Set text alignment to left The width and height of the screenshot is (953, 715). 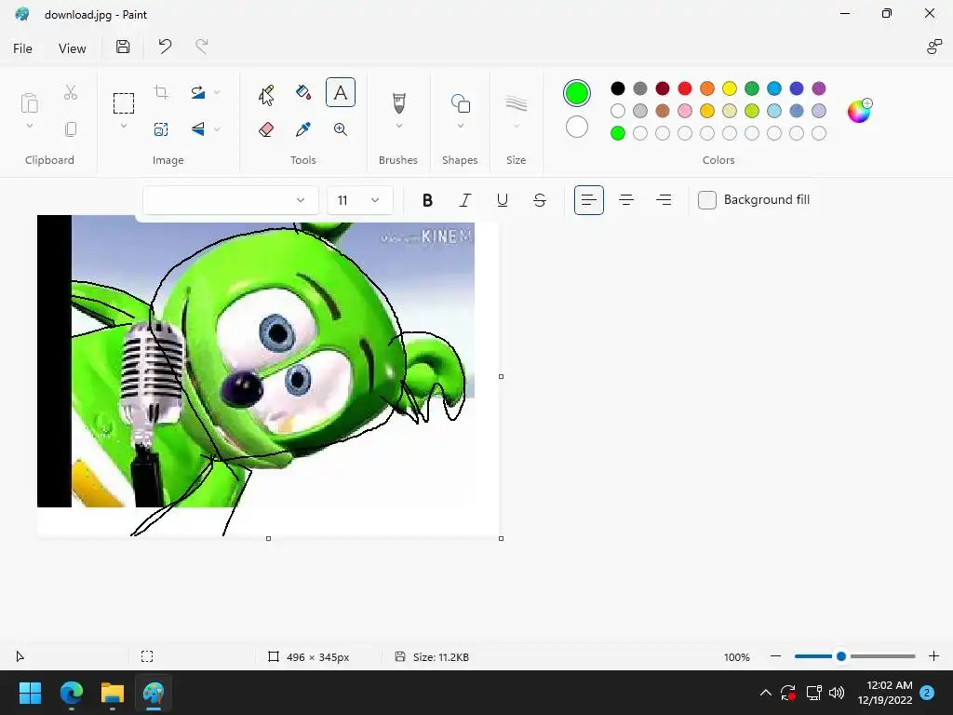589,200
